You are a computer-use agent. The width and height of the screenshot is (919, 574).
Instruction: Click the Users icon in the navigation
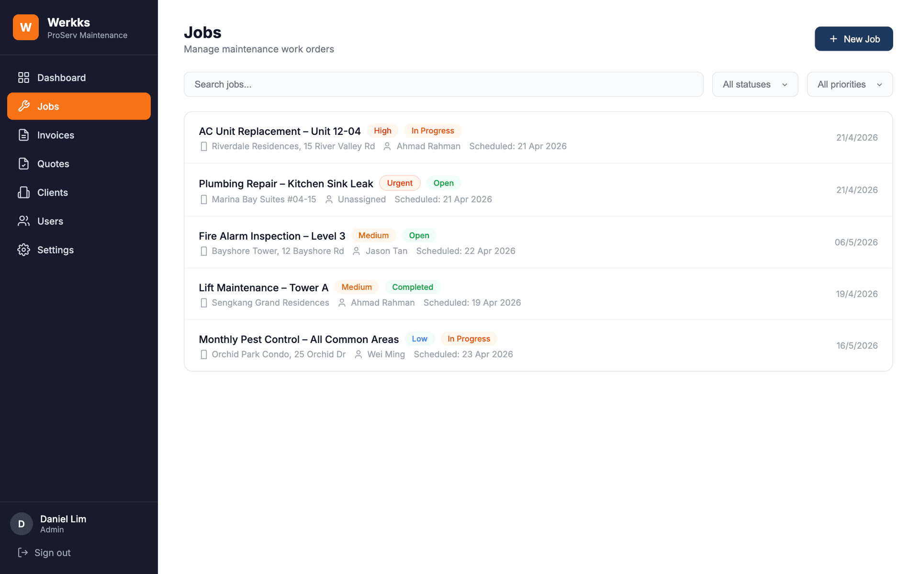click(23, 221)
